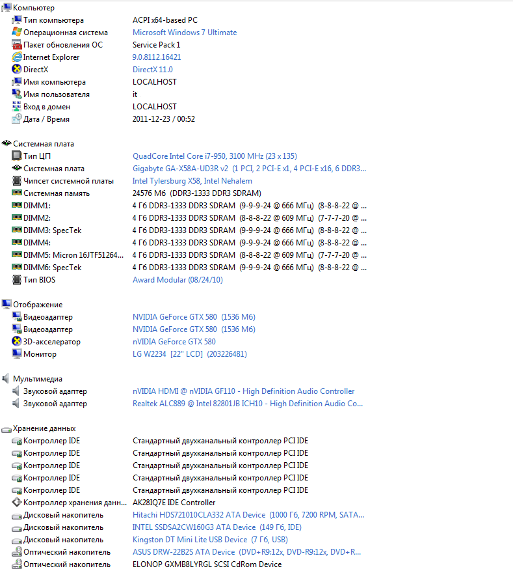Open the Microsoft Windows 7 Ultimate link
This screenshot has width=513, height=569.
pyautogui.click(x=185, y=33)
